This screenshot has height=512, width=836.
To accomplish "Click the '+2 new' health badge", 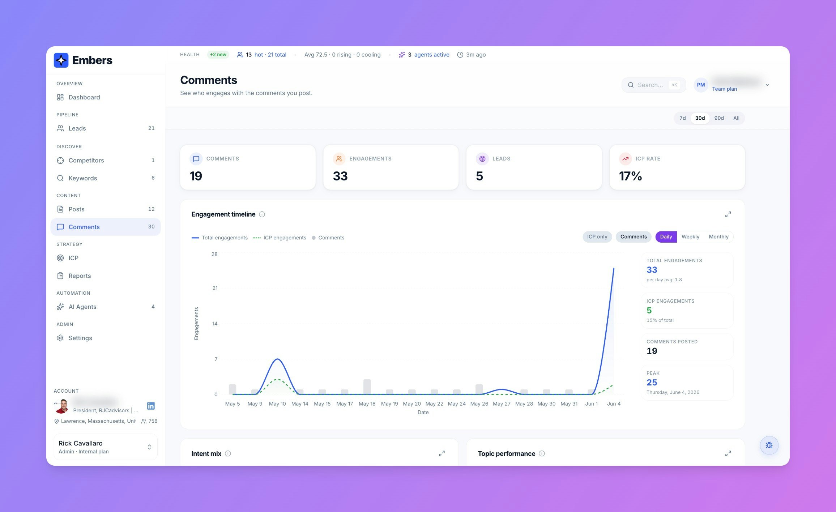I will pyautogui.click(x=218, y=55).
